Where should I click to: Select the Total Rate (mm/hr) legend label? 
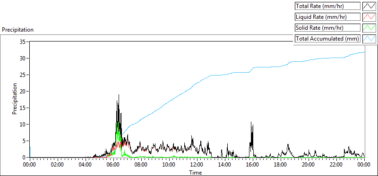[327, 6]
